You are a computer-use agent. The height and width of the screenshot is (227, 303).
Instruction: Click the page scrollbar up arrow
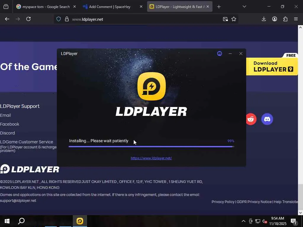tap(300, 27)
